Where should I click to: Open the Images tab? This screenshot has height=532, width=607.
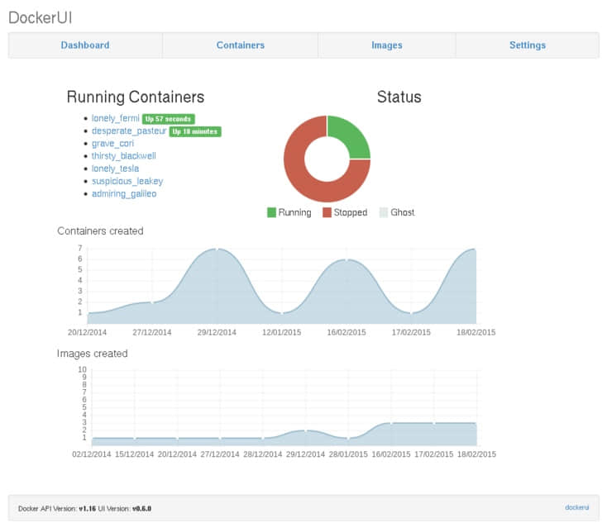(387, 45)
